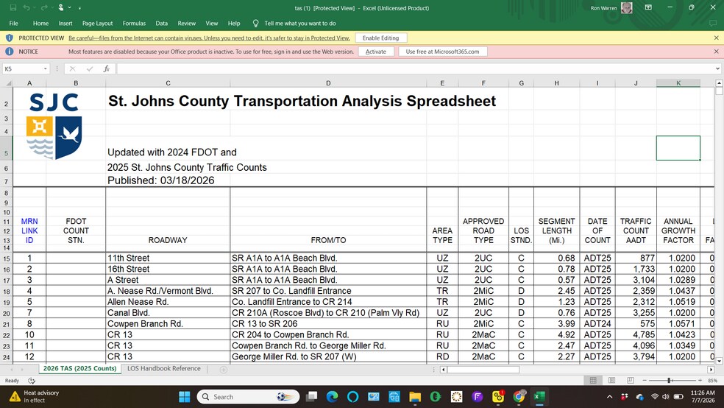Click cell containing Canal Blvd.
The height and width of the screenshot is (408, 724).
(x=168, y=313)
